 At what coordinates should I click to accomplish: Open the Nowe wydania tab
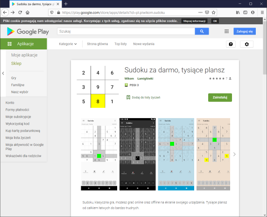coord(144,44)
